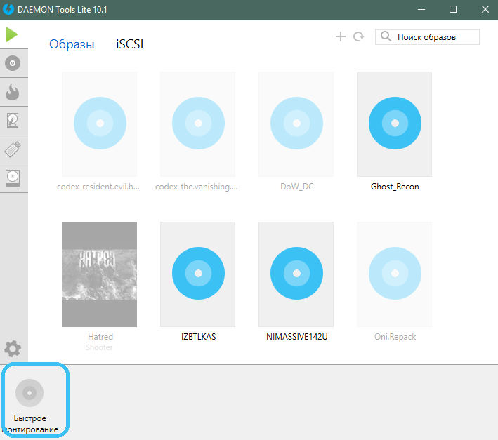The height and width of the screenshot is (440, 498).
Task: Select the DoW_DC image thumbnail
Action: click(x=296, y=124)
